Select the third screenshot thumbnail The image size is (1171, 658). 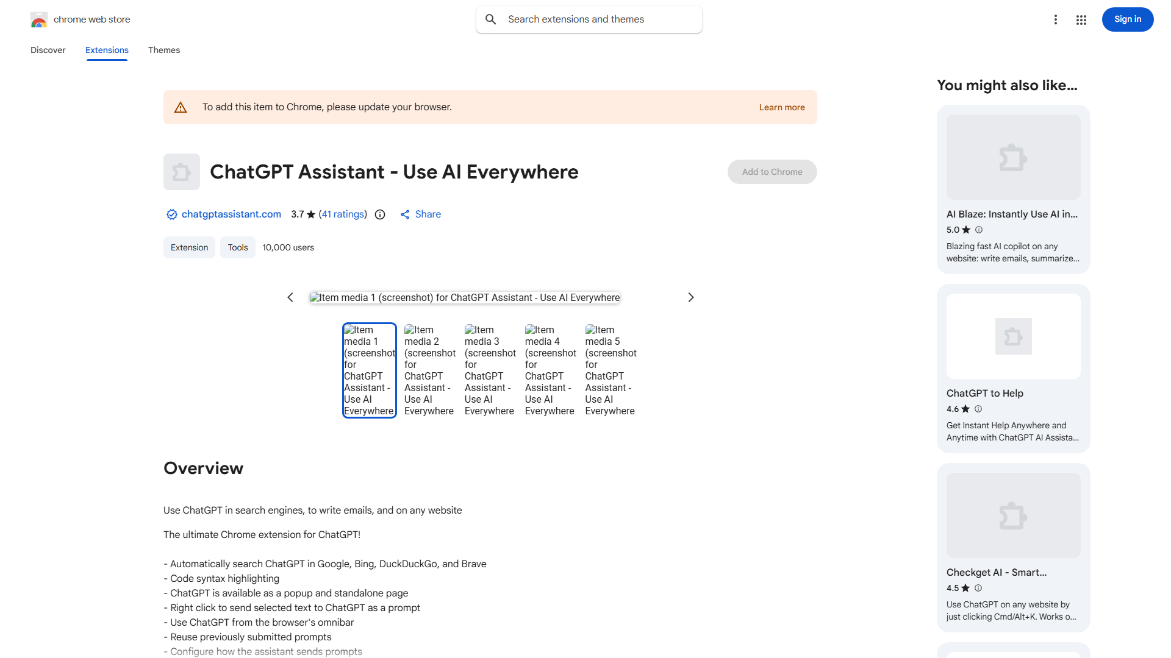[x=490, y=370]
